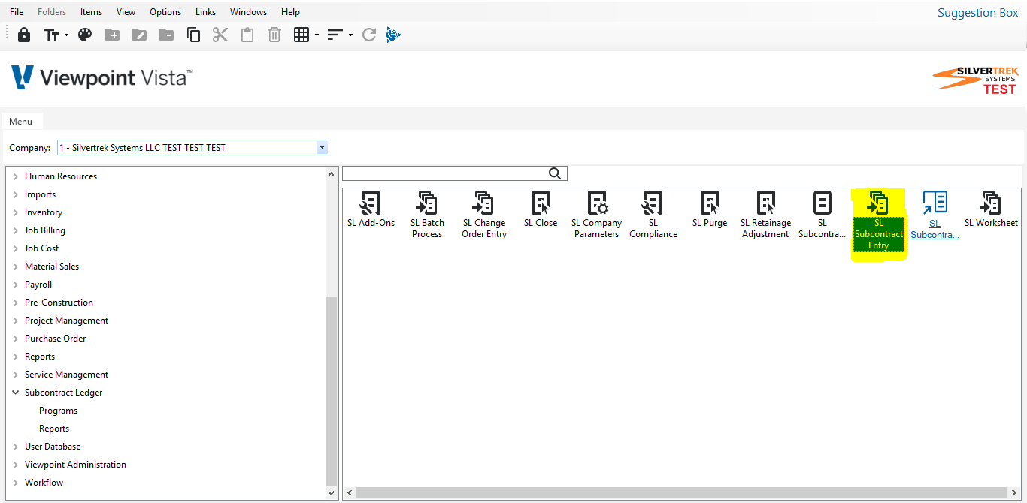
Task: Open the Windows menu
Action: [248, 11]
